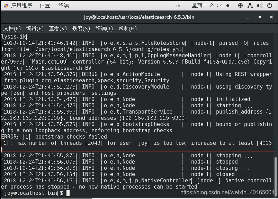Click the 'Native controller' NativeController line
Viewport: 278px width, 199px height.
coord(136,181)
